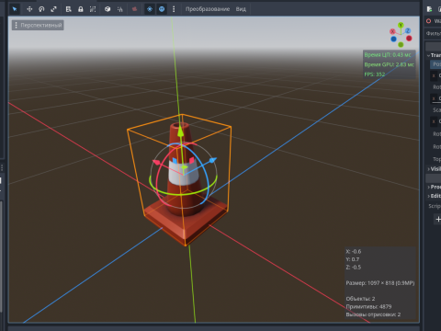
Task: Click the Время GPU 2.83 мс readout
Action: click(389, 64)
